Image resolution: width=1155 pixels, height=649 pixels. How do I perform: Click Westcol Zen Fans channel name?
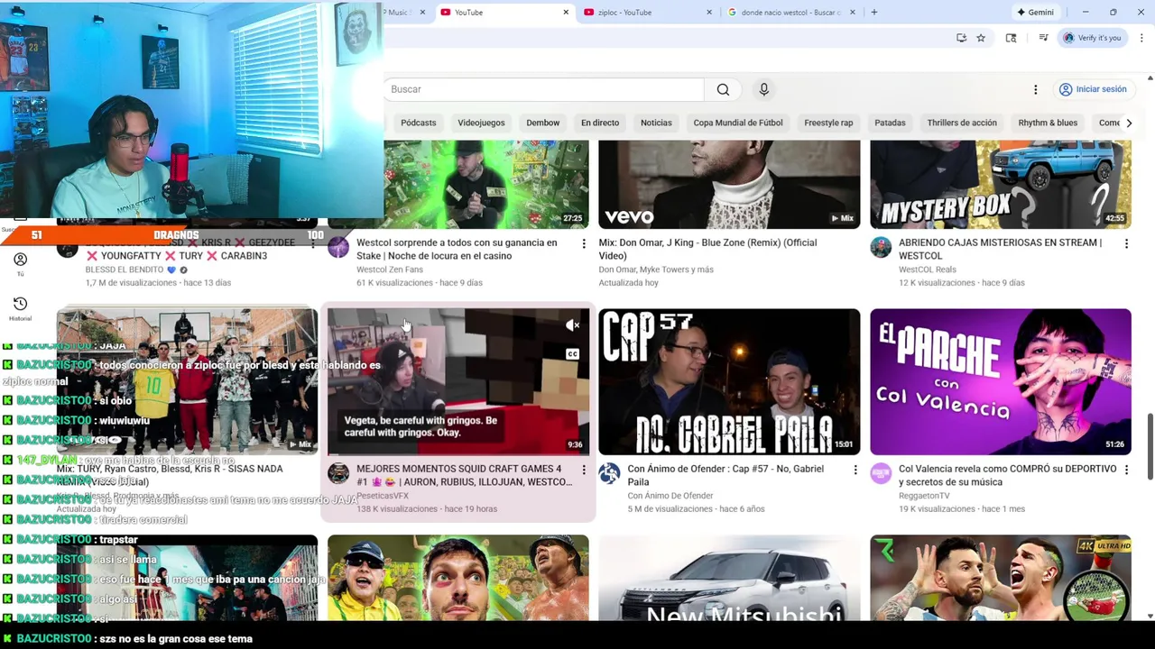coord(390,270)
